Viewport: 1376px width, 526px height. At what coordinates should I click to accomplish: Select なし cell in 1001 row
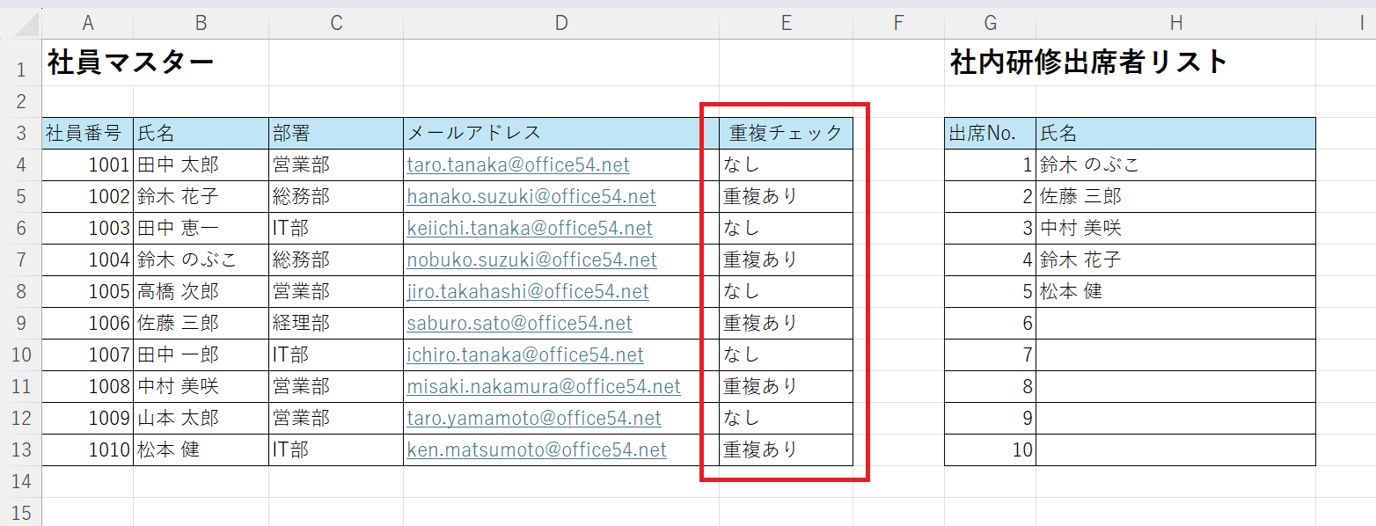787,164
